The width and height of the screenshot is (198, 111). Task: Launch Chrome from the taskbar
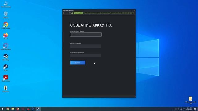(8, 109)
